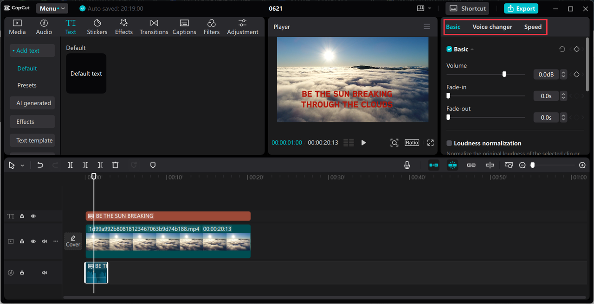Adjust the Fade-out value stepper
Image resolution: width=594 pixels, height=304 pixels.
pos(563,118)
